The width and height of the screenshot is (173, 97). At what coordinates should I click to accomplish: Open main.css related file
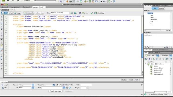(x=13, y=10)
